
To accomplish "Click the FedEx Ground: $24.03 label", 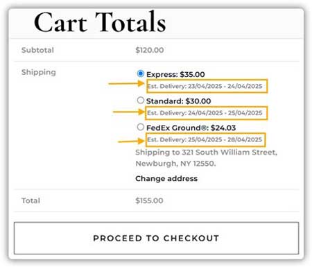I will (x=191, y=128).
